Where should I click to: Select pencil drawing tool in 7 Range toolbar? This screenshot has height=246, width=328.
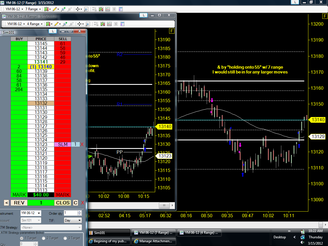[55, 9]
